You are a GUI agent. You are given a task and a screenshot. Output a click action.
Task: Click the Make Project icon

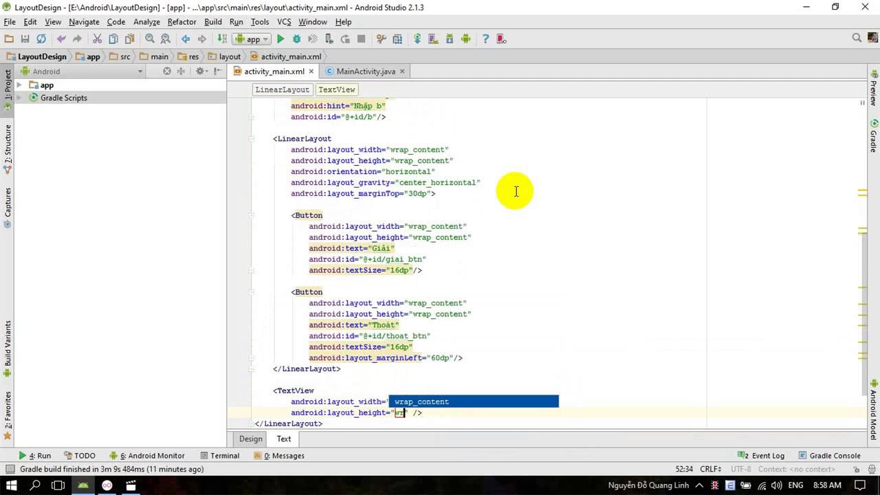222,39
